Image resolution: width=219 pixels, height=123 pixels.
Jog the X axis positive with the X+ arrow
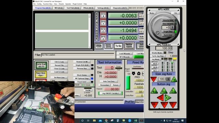[168, 98]
